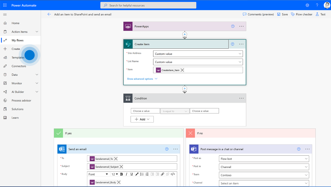Open Process advisor in navigation
The width and height of the screenshot is (331, 187).
(x=21, y=101)
